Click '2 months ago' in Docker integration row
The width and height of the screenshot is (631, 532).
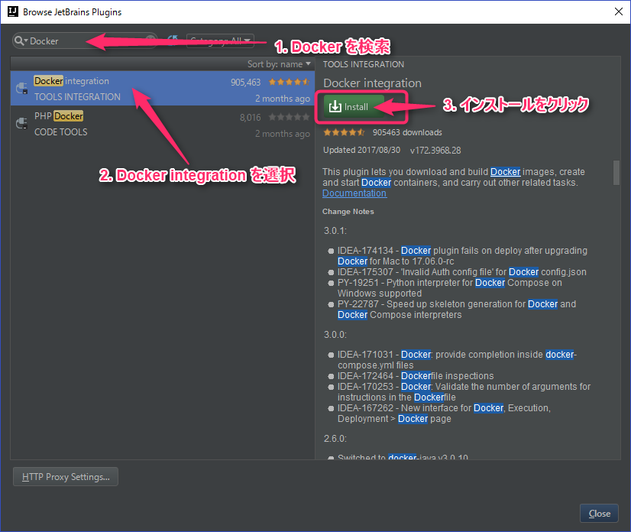[x=283, y=99]
